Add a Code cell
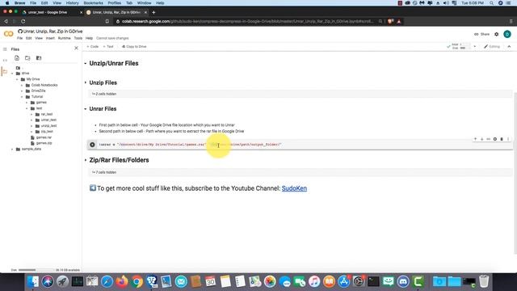Image resolution: width=517 pixels, height=291 pixels. pyautogui.click(x=93, y=47)
